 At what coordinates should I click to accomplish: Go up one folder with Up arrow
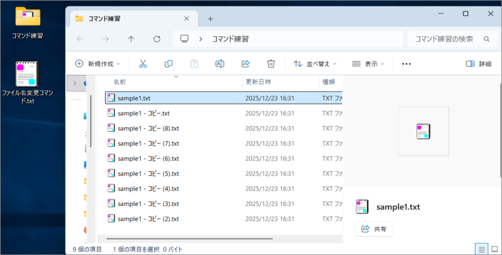coord(131,39)
